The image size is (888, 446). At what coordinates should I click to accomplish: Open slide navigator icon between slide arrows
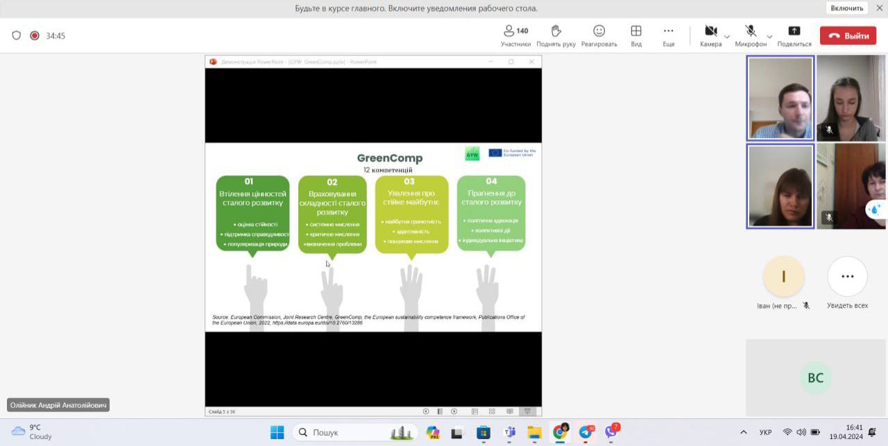point(440,411)
